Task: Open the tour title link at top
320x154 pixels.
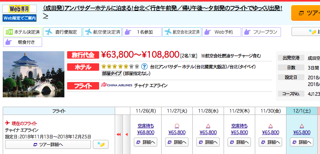Action: coord(163,9)
